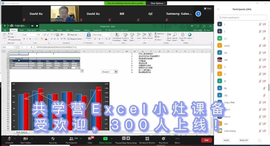Toggle mute icon for Livia Huang

pos(260,131)
